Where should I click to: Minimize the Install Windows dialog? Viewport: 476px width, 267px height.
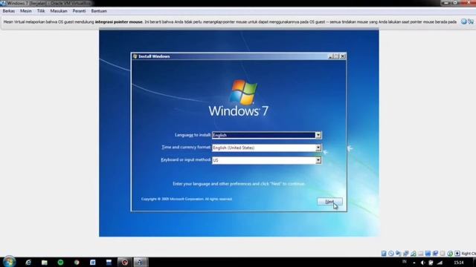(330, 56)
